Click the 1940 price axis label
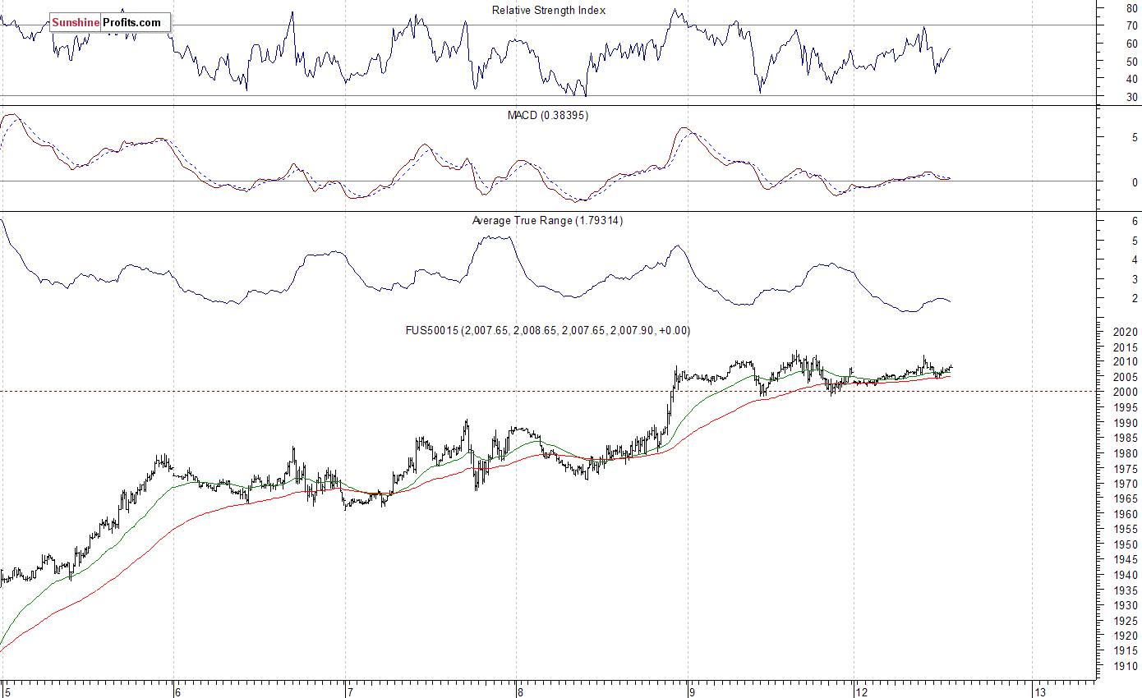The height and width of the screenshot is (698, 1142). [x=1126, y=576]
